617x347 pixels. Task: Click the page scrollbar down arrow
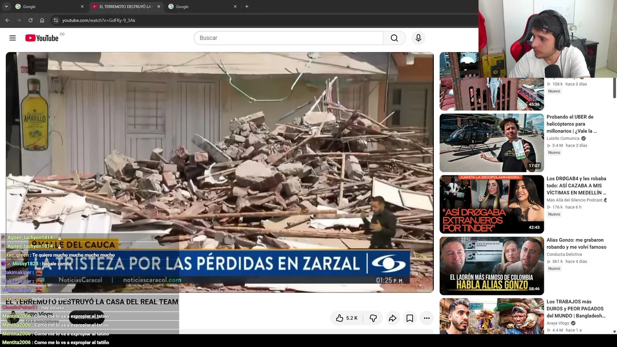614,332
